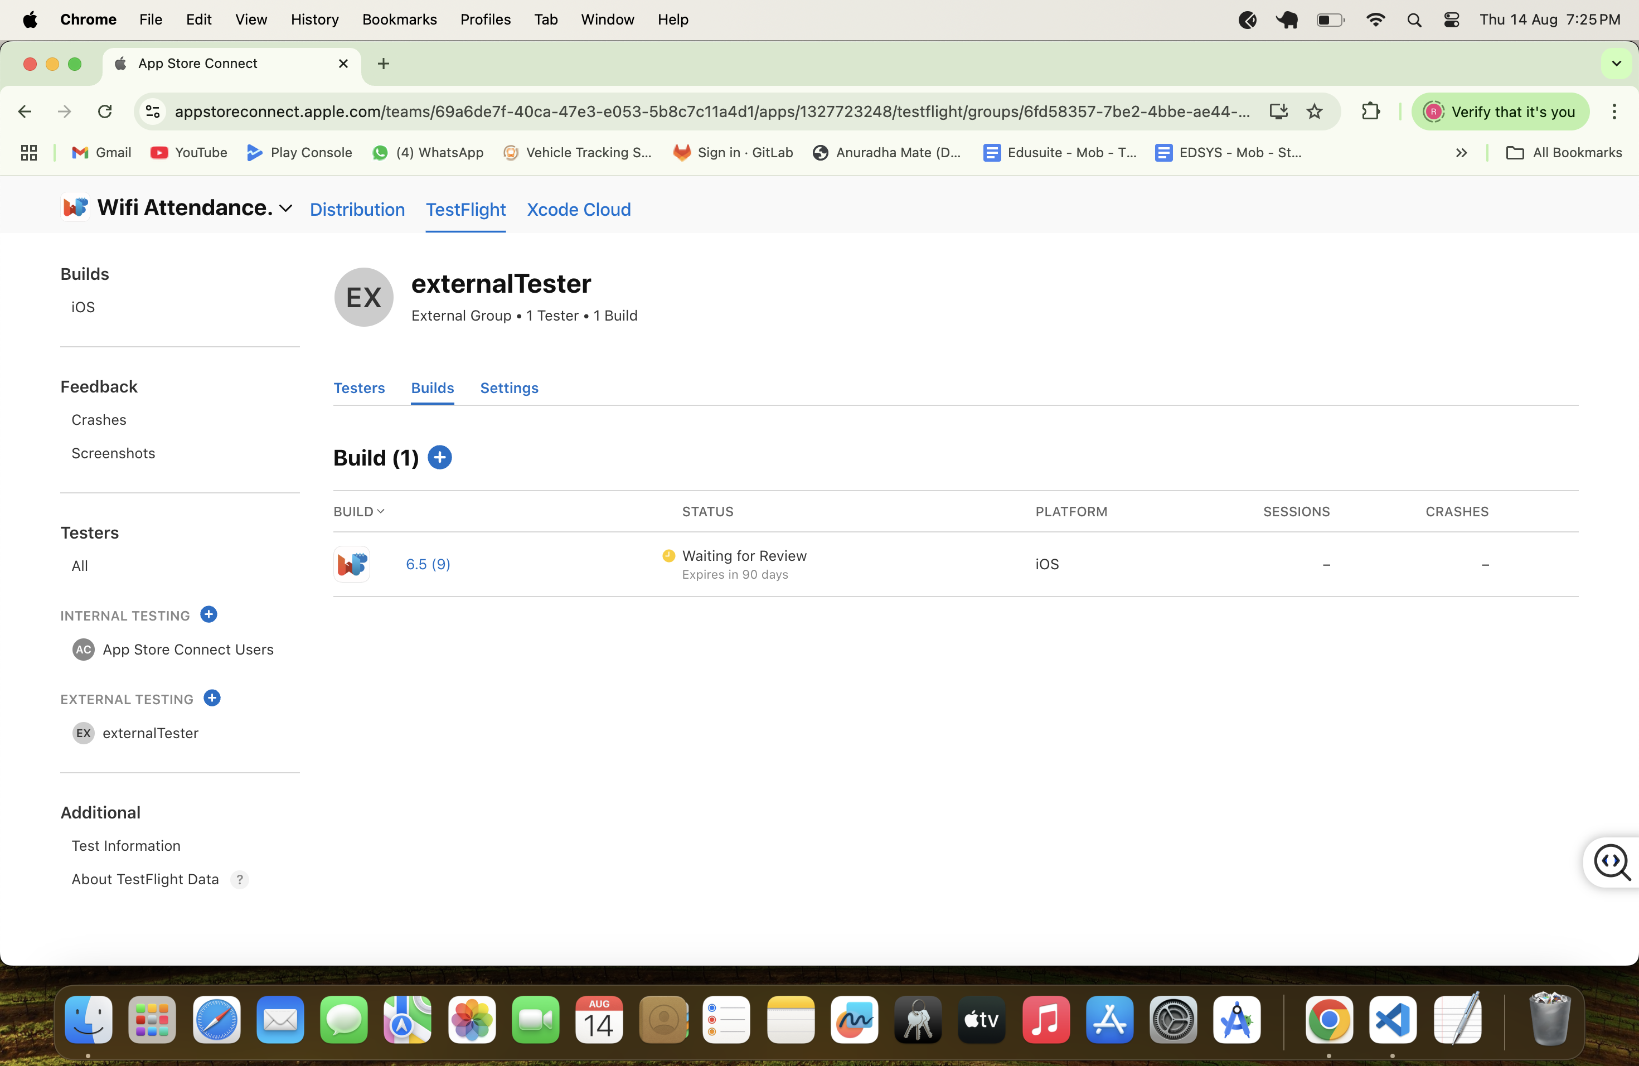
Task: Reload the App Store Connect page
Action: (x=105, y=112)
